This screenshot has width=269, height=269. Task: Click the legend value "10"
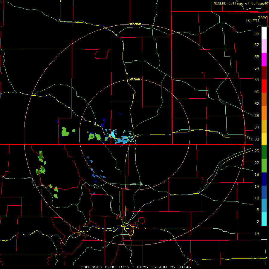click(257, 198)
